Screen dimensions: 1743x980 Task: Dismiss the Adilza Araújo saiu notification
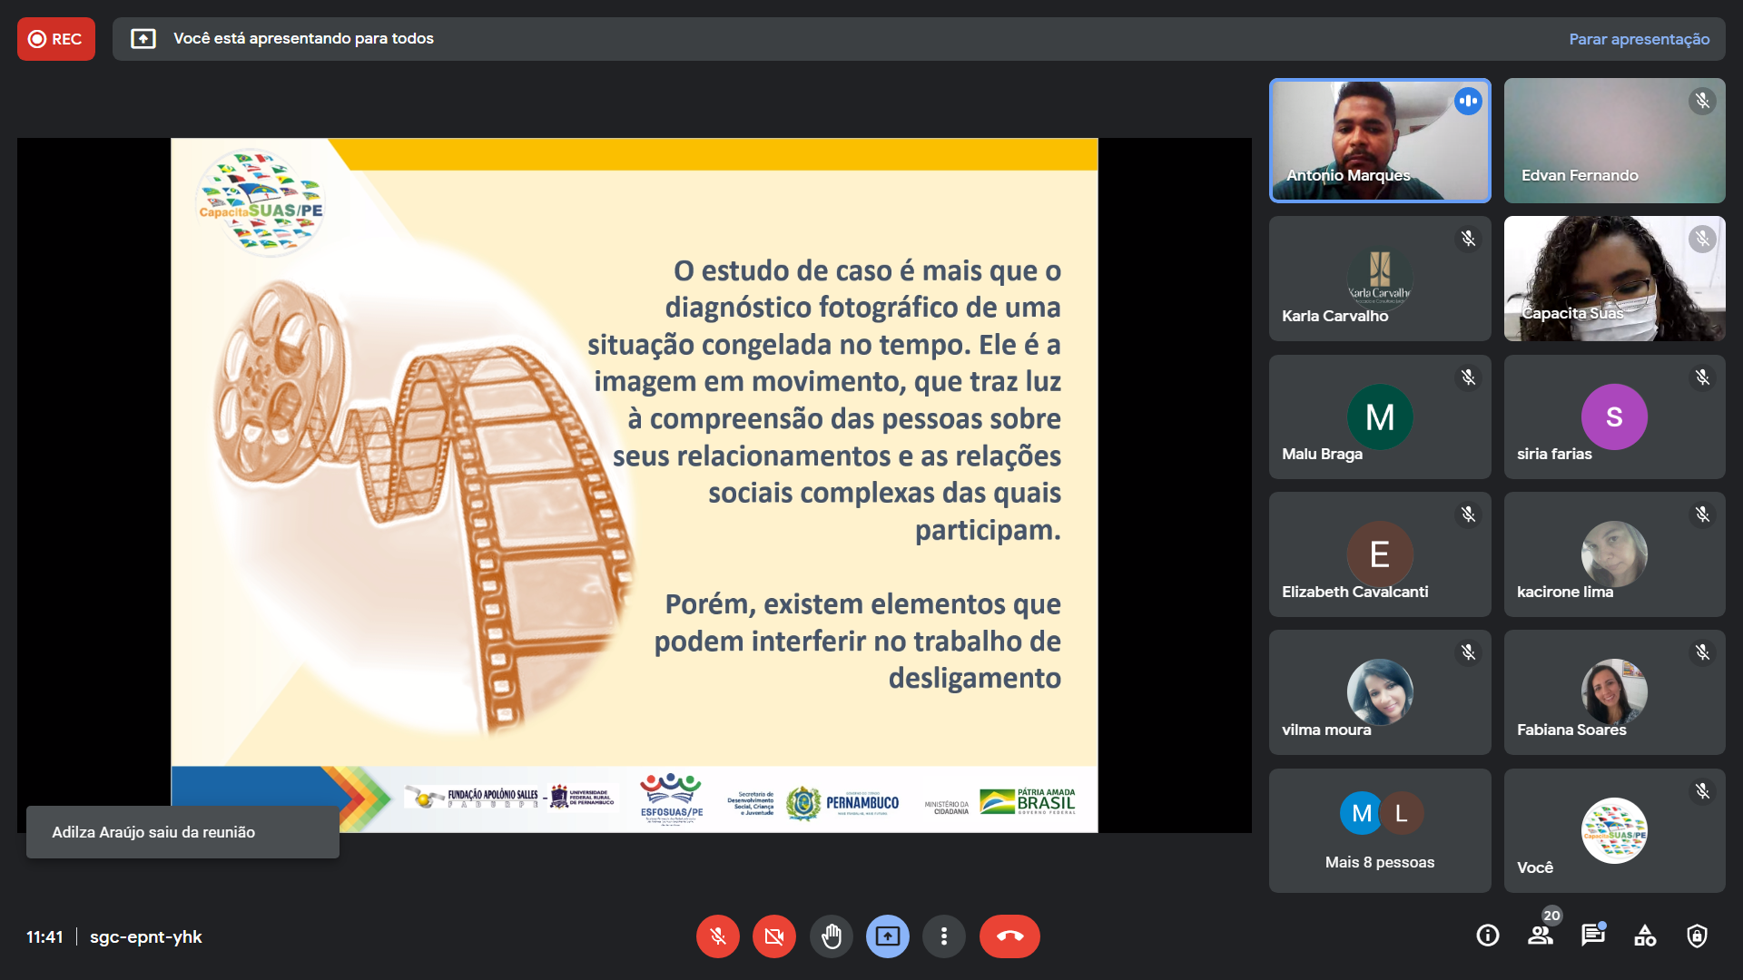point(182,832)
